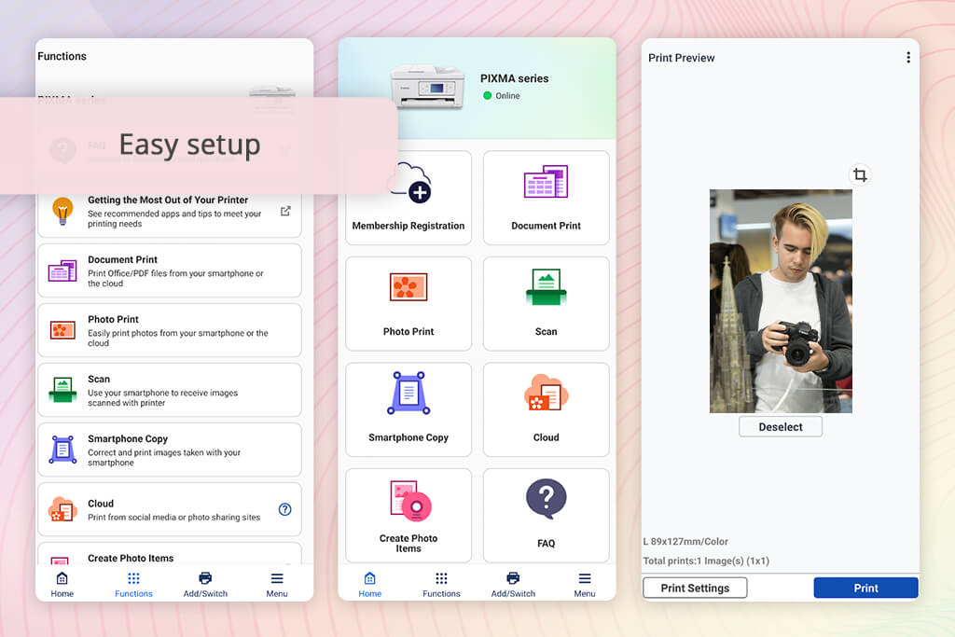Tap the Smartphone Copy tile on Home screen
The height and width of the screenshot is (637, 955).
pos(408,409)
